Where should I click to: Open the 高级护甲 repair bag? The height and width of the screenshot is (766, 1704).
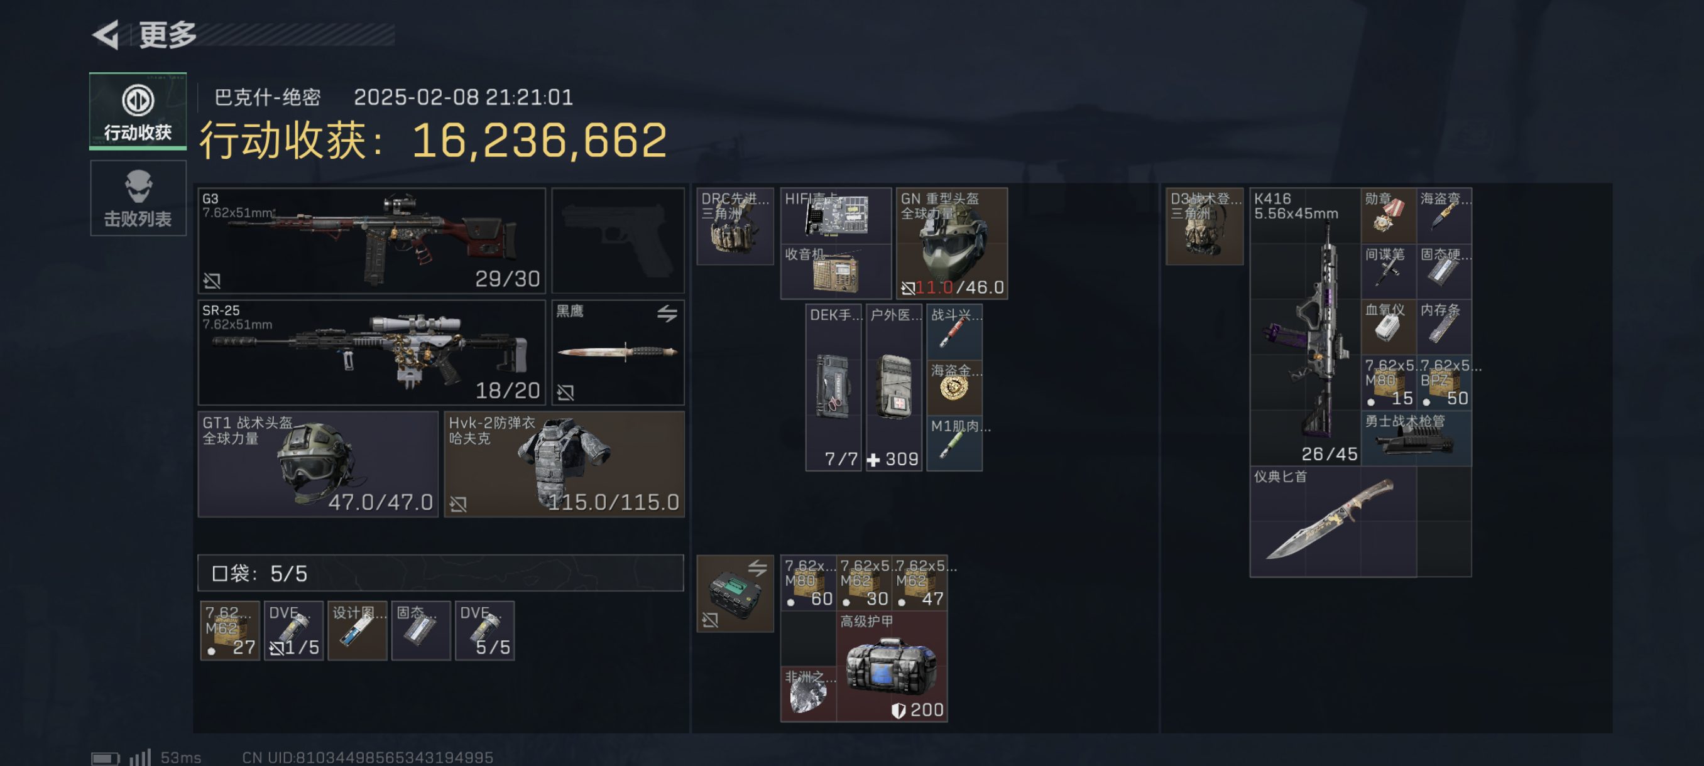[892, 666]
